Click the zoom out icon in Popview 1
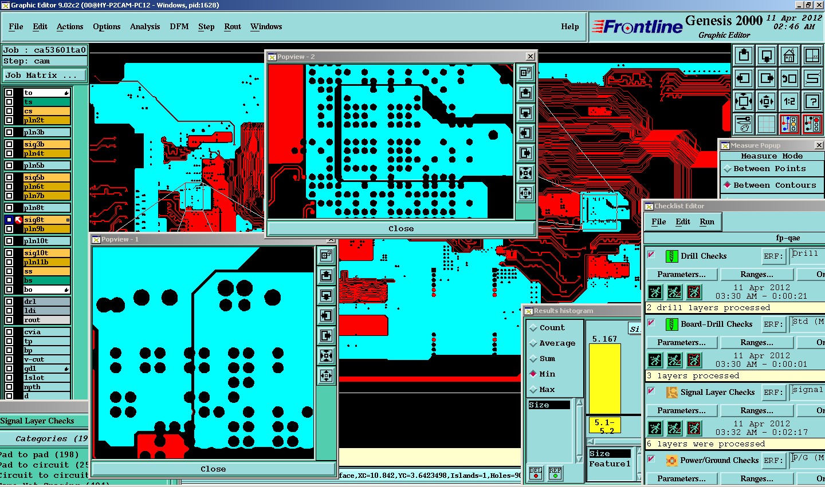Image resolution: width=825 pixels, height=487 pixels. (326, 375)
